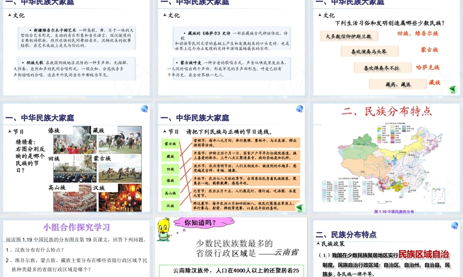This screenshot has height=277, width=463.
Task: Select the answer text 回族、维吾尔族
Action: [x=418, y=34]
